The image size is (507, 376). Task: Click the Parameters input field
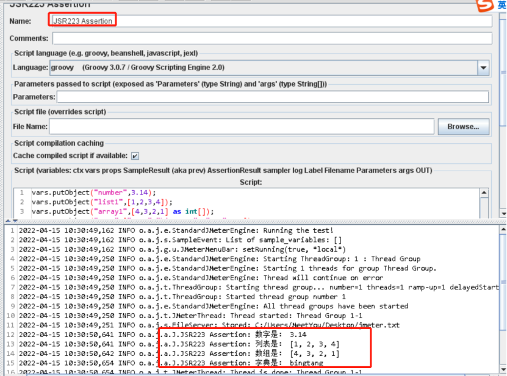coord(273,97)
